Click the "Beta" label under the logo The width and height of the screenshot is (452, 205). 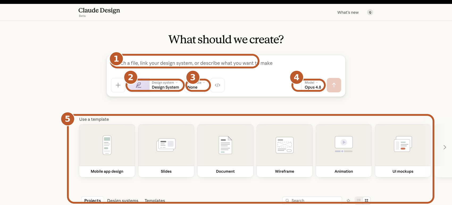pyautogui.click(x=82, y=16)
